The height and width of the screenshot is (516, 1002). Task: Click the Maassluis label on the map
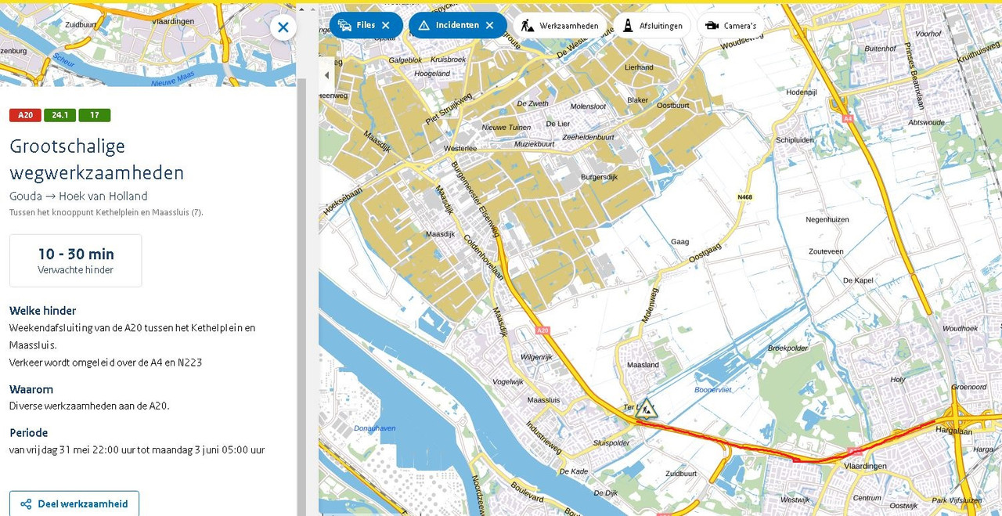coord(544,400)
